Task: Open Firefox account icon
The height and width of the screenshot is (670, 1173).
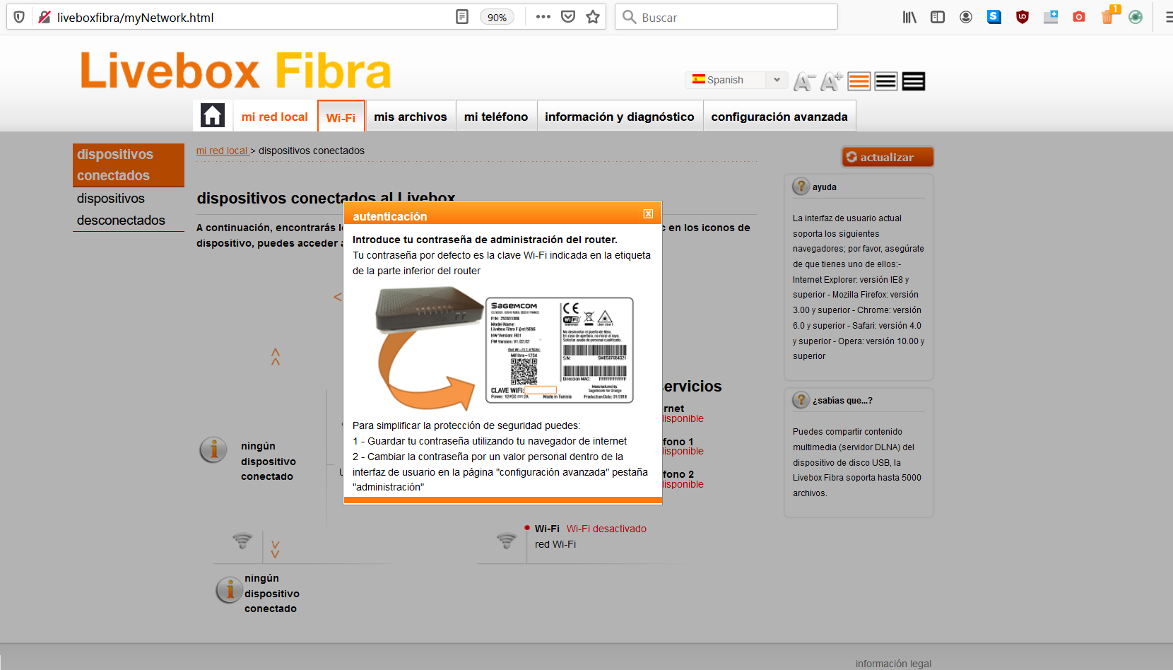Action: (x=966, y=17)
